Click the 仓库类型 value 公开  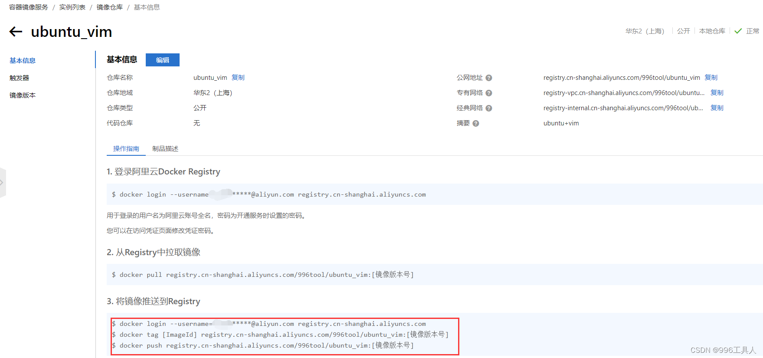[x=200, y=108]
